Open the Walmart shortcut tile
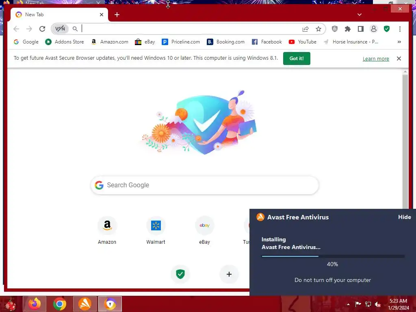416x312 pixels. coord(156,230)
